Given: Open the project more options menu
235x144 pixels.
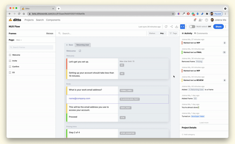Looking at the screenshot, I should (x=226, y=27).
